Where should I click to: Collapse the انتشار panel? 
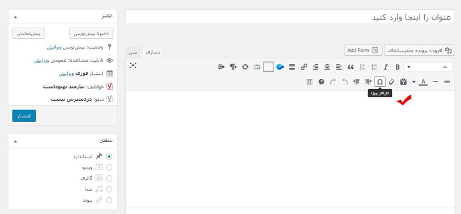coord(16,17)
